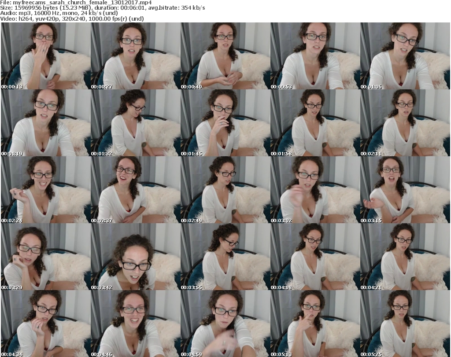The width and height of the screenshot is (451, 357).
Task: View the frame stamped 00:02:37
Action: click(136, 190)
